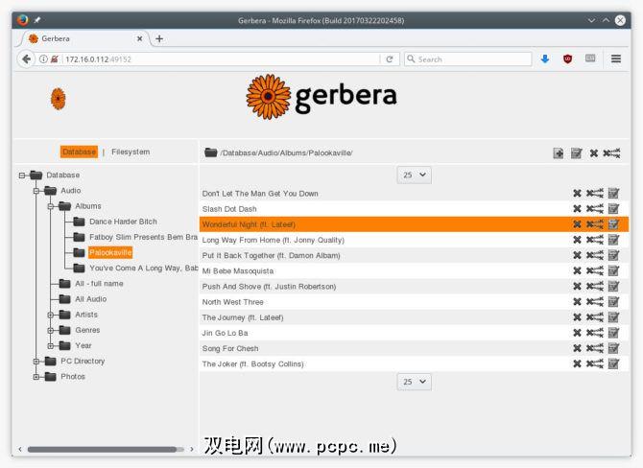Expand the Photos tree node
The height and width of the screenshot is (468, 643).
click(36, 377)
